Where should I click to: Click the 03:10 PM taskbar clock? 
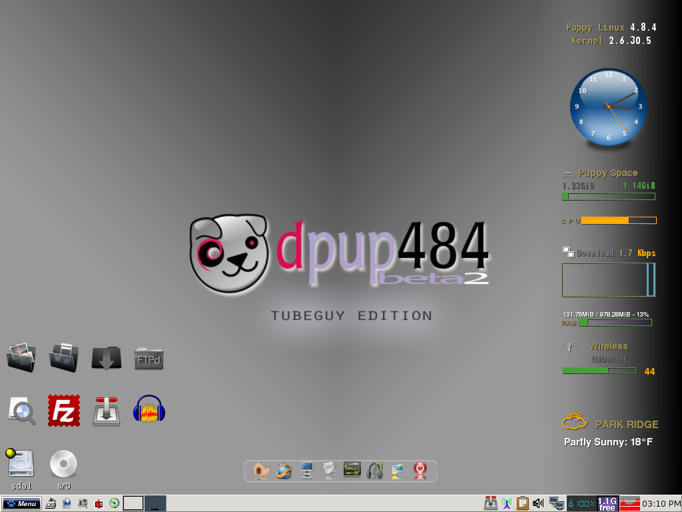pyautogui.click(x=661, y=504)
